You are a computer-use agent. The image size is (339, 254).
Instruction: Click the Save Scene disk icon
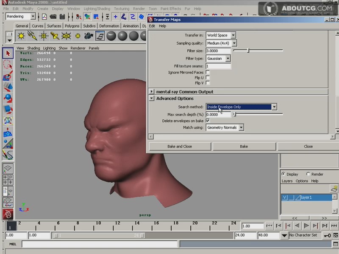pos(62,17)
